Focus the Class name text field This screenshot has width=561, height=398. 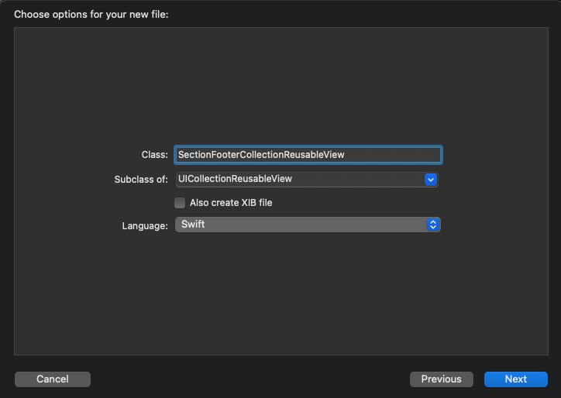tap(308, 155)
